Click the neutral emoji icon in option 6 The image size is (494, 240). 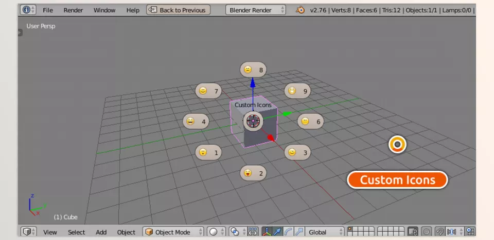305,121
